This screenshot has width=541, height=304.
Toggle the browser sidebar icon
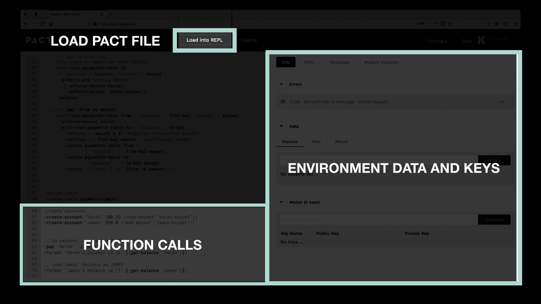(x=505, y=24)
